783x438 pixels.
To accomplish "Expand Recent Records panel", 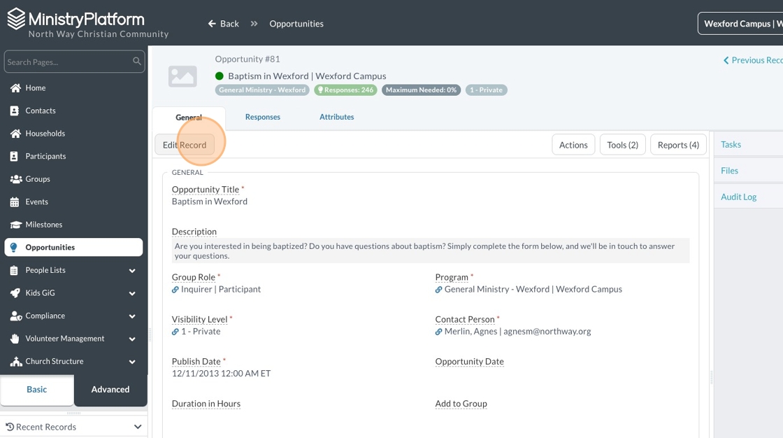I will pyautogui.click(x=138, y=427).
